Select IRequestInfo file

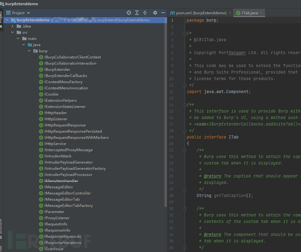[x=56, y=224]
